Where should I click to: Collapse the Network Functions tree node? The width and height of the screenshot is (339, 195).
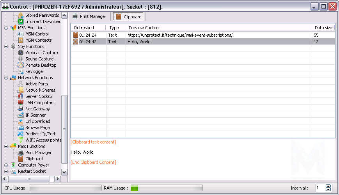(6, 78)
